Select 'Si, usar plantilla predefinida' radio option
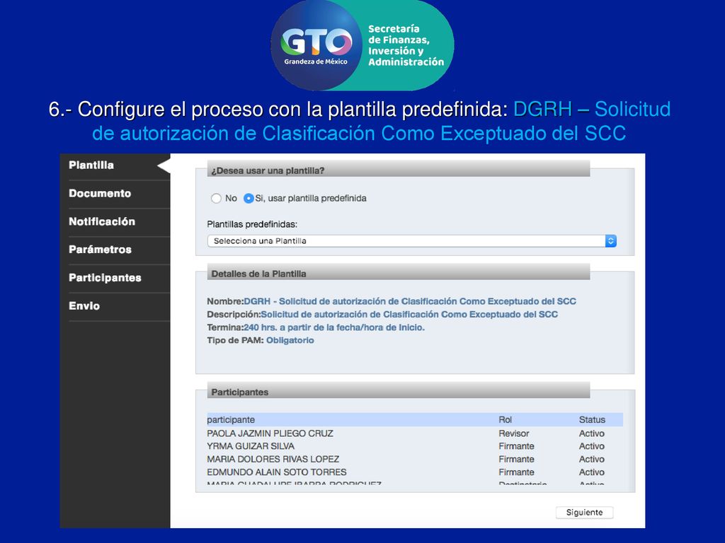Image resolution: width=725 pixels, height=543 pixels. (x=249, y=199)
